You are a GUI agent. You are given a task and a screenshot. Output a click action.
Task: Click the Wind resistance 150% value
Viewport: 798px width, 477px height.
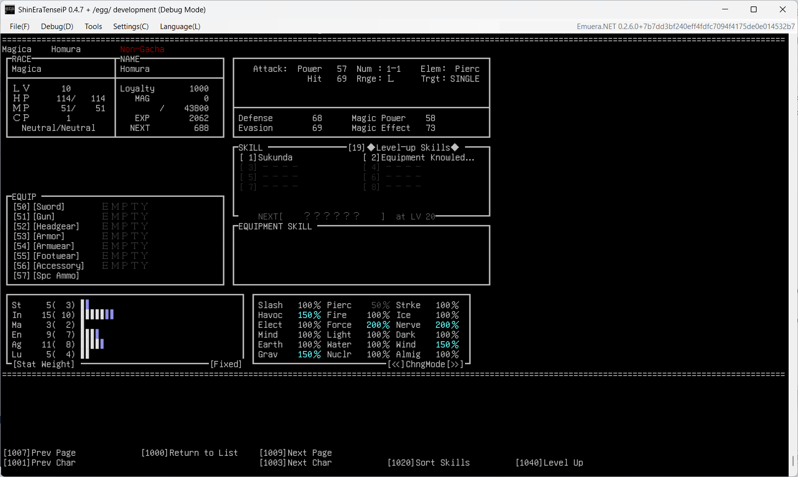point(447,345)
